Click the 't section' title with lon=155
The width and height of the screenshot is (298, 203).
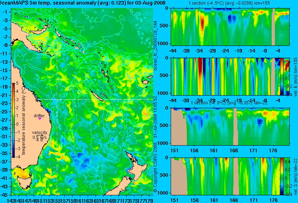click(x=230, y=3)
